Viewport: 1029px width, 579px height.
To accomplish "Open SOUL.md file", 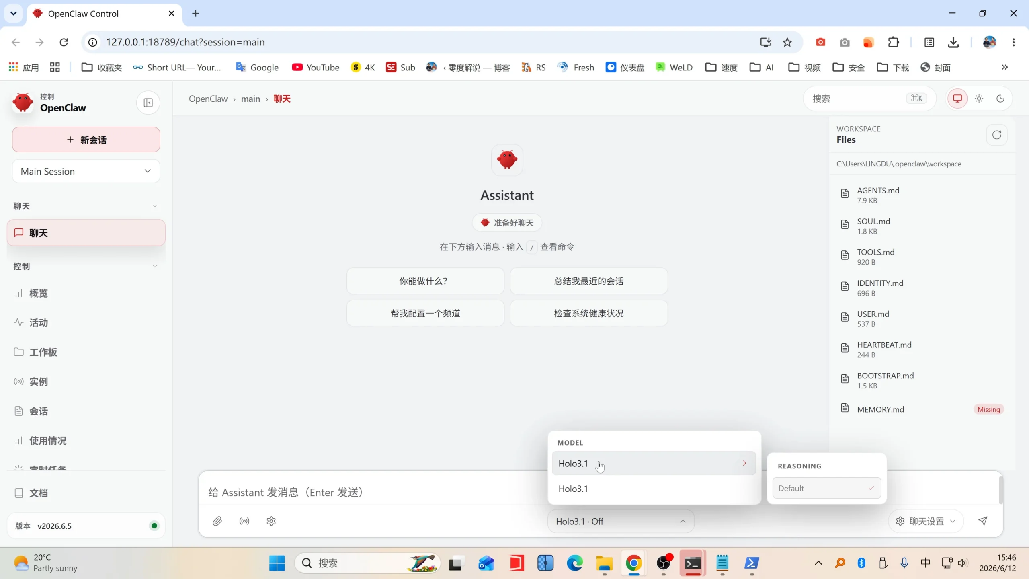I will coord(922,226).
